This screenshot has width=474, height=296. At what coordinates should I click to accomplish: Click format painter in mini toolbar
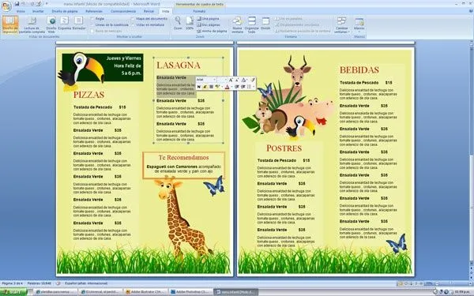(253, 80)
